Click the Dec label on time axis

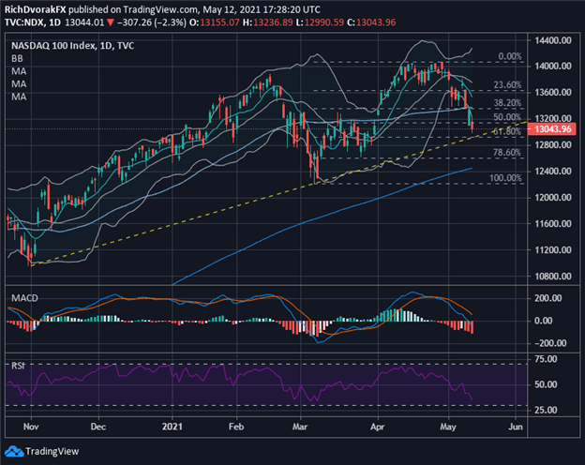point(98,427)
